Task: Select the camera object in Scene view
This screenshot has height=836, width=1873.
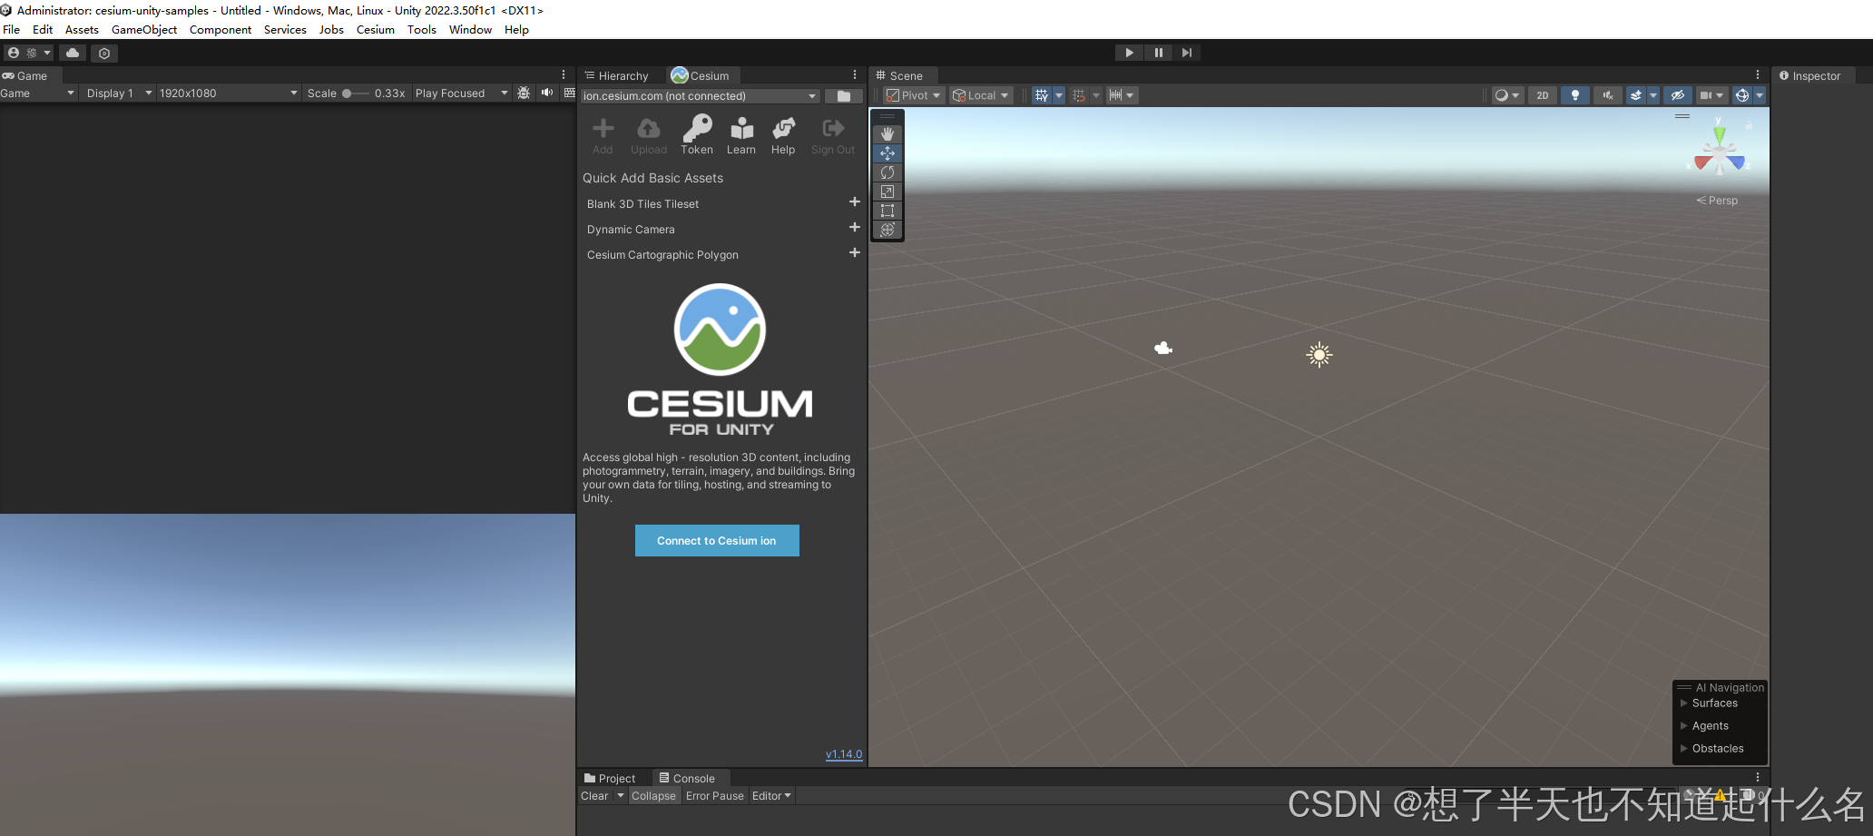Action: point(1163,348)
